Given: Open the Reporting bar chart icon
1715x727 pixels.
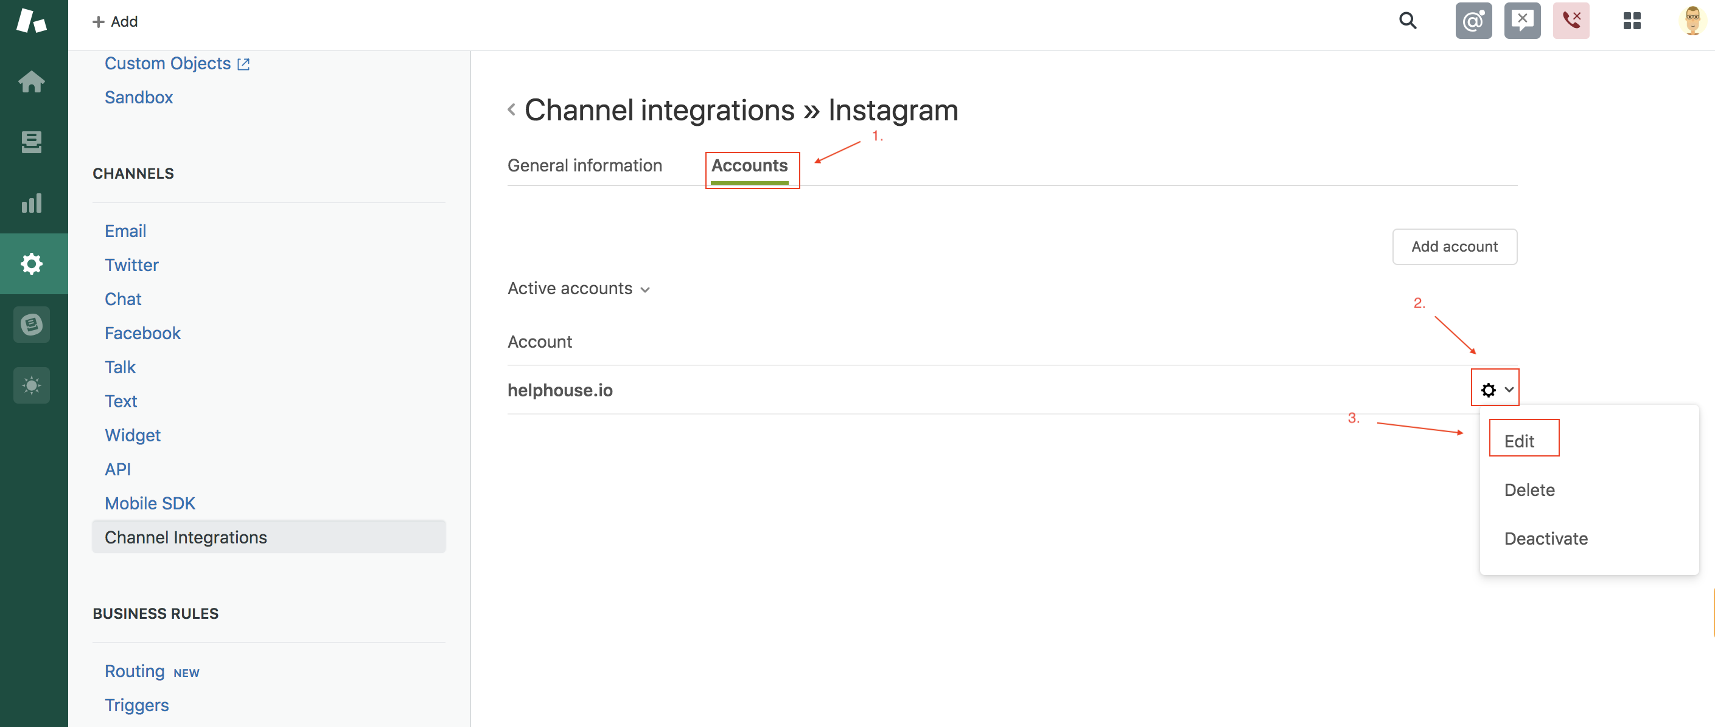Looking at the screenshot, I should pos(31,203).
